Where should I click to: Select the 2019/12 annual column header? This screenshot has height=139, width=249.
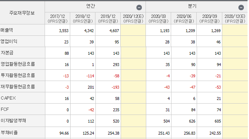point(108,18)
